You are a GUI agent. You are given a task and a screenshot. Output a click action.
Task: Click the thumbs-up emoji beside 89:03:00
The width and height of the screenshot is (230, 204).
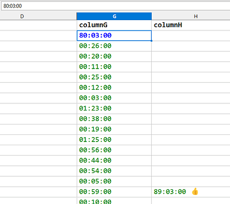[195, 191]
